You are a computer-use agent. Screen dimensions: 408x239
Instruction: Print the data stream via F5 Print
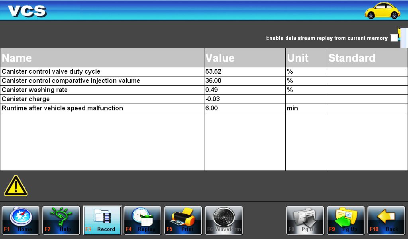(x=183, y=220)
